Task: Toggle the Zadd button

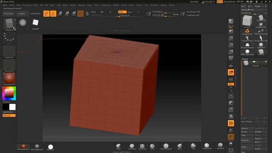Action: pyautogui.click(x=122, y=12)
